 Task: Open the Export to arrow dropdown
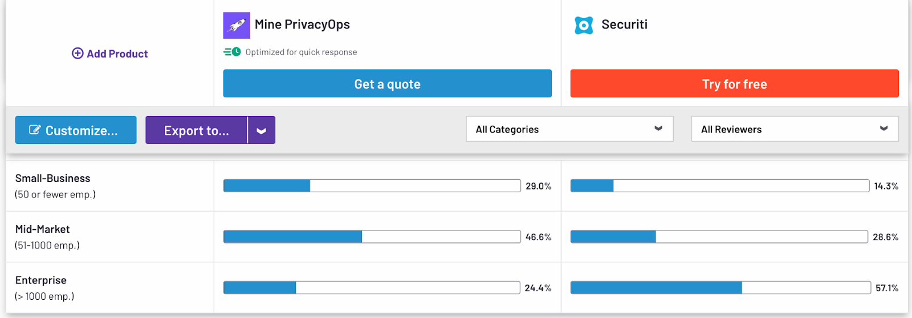tap(262, 130)
